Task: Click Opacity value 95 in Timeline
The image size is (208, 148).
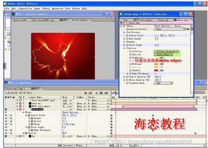Action: (x=63, y=133)
